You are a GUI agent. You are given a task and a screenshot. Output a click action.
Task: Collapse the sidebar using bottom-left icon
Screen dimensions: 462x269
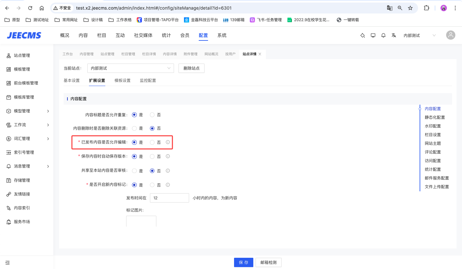(x=8, y=262)
